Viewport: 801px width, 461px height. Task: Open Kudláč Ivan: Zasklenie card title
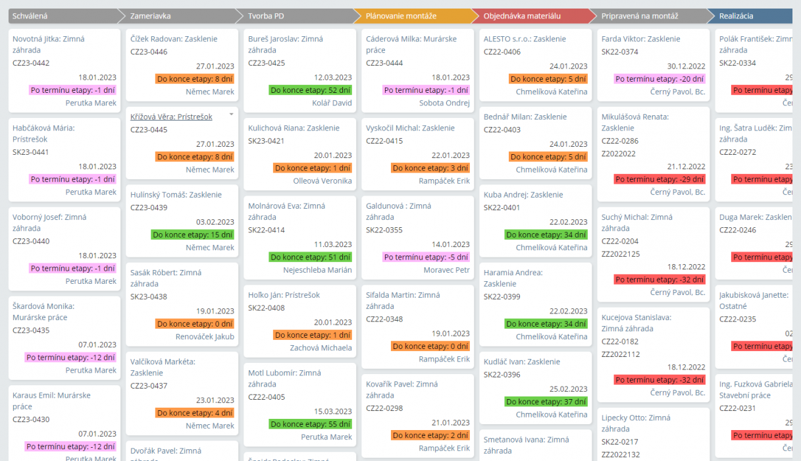(x=522, y=362)
